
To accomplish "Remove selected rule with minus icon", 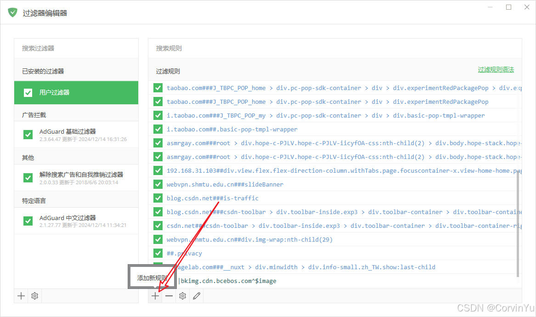I will pos(169,296).
